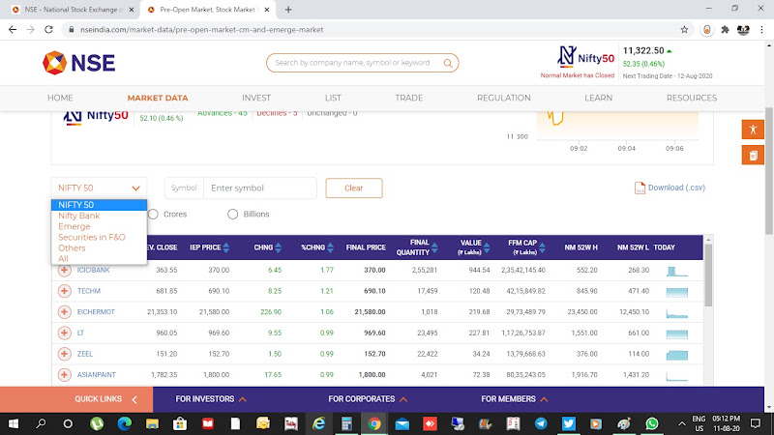Expand the ASIANPAINT row plus icon
This screenshot has width=774, height=435.
tap(64, 375)
